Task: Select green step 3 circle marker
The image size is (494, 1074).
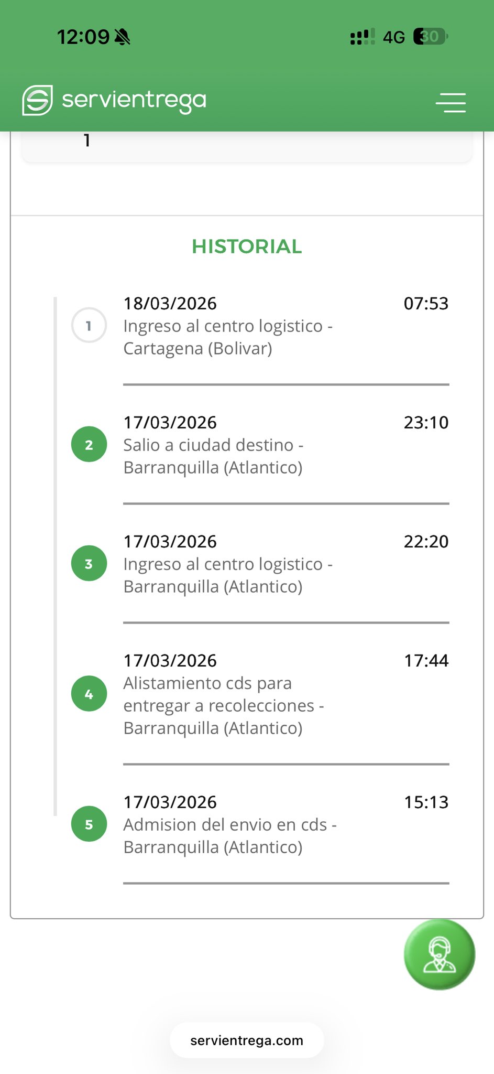Action: (89, 563)
